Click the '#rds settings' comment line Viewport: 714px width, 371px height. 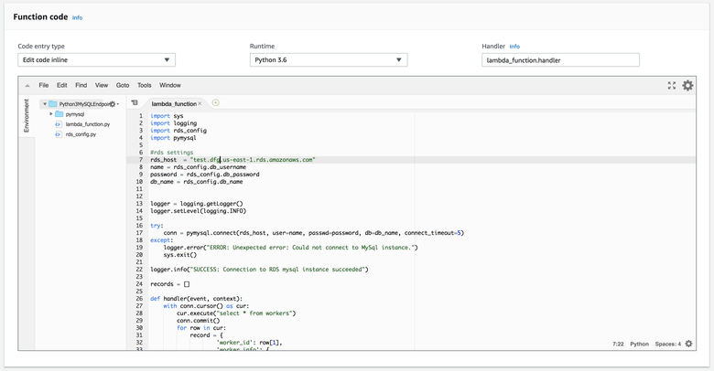tap(172, 153)
